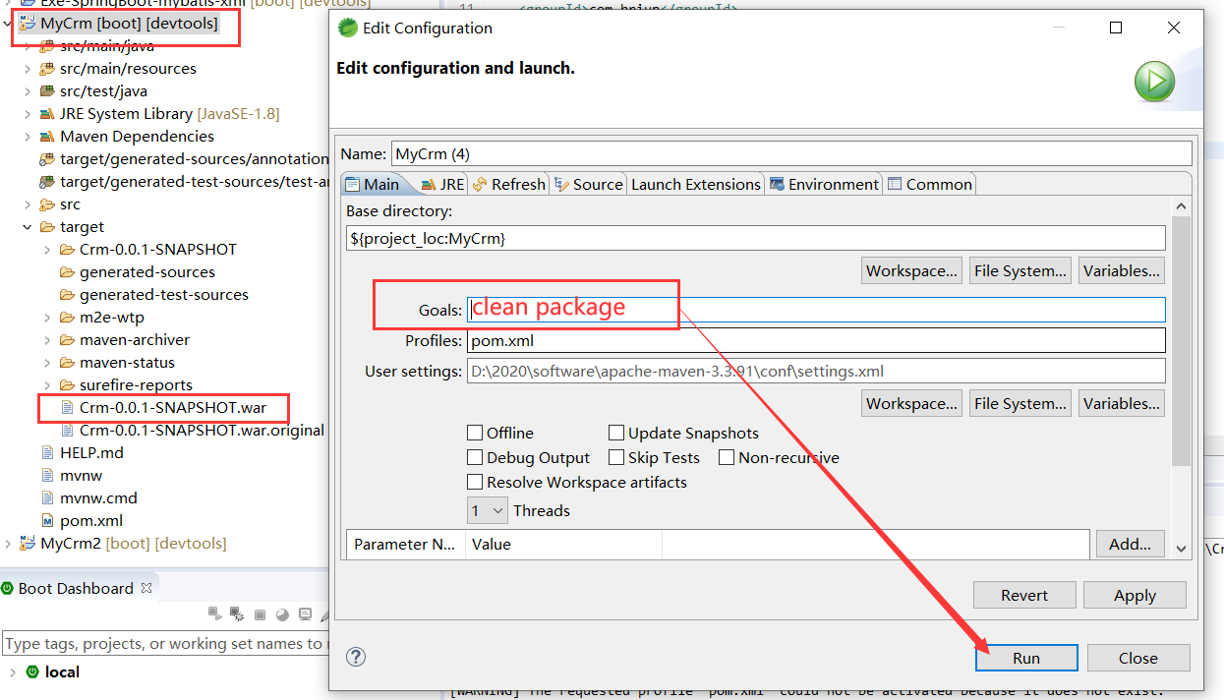1224x700 pixels.
Task: Click the stop icon in Boot Dashboard toolbar
Action: pyautogui.click(x=260, y=614)
